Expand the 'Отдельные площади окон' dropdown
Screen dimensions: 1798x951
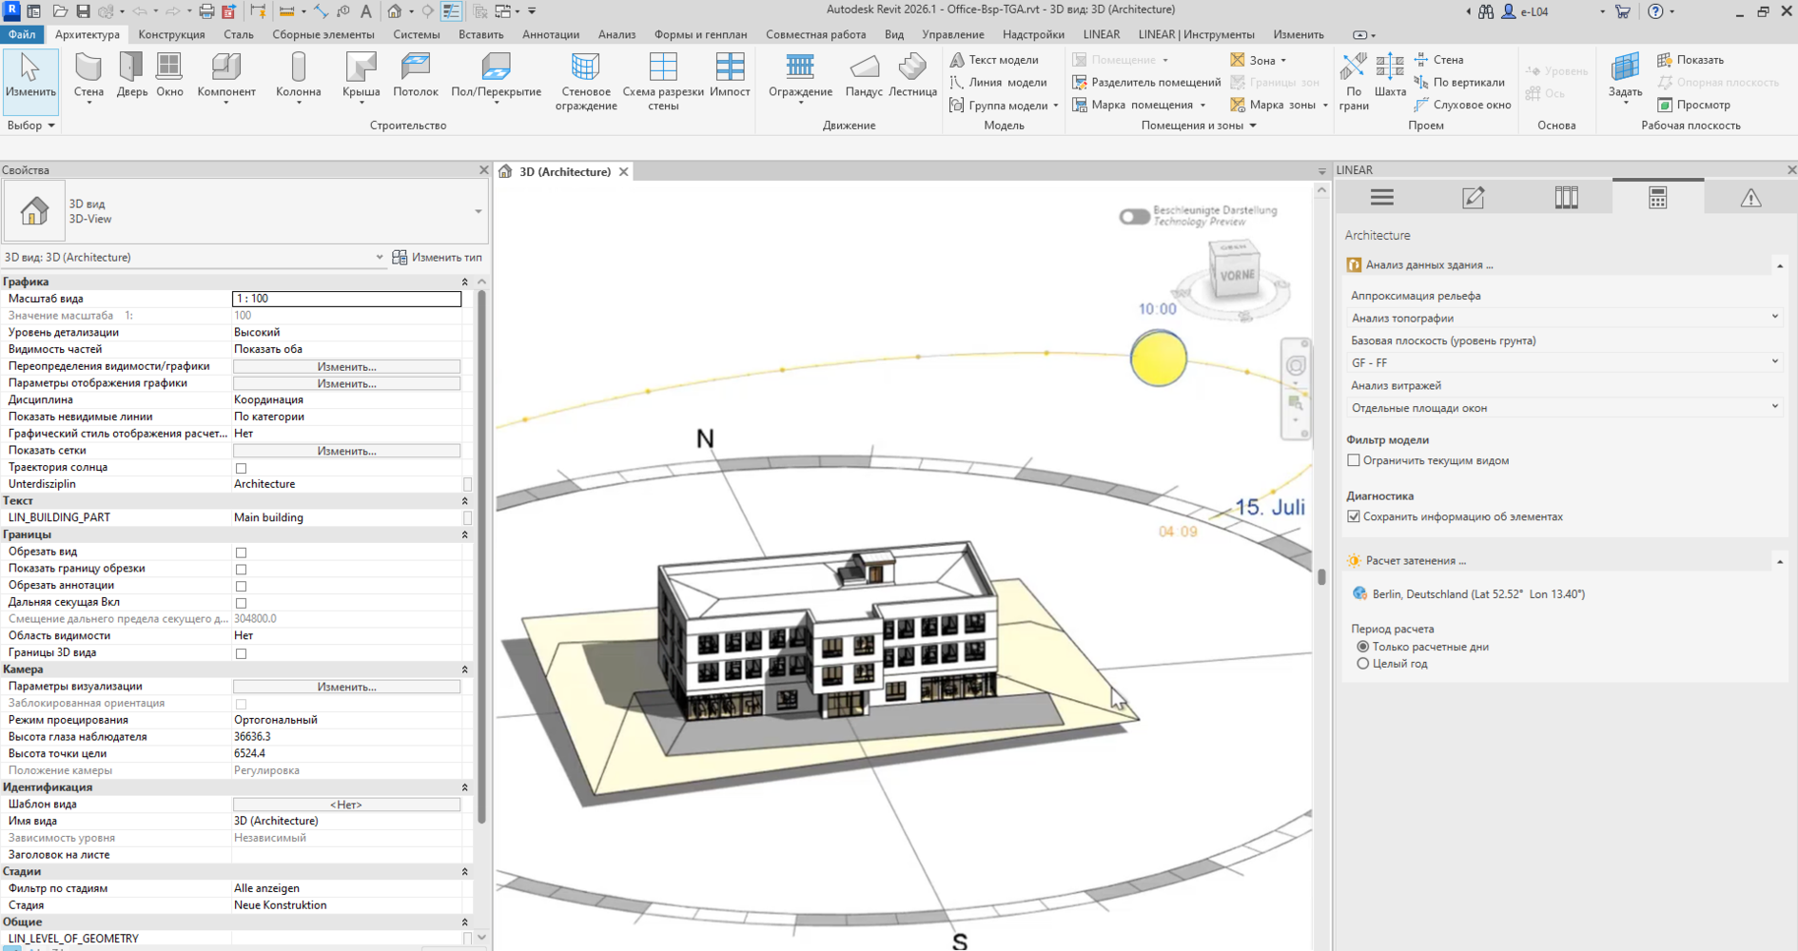[1564, 408]
